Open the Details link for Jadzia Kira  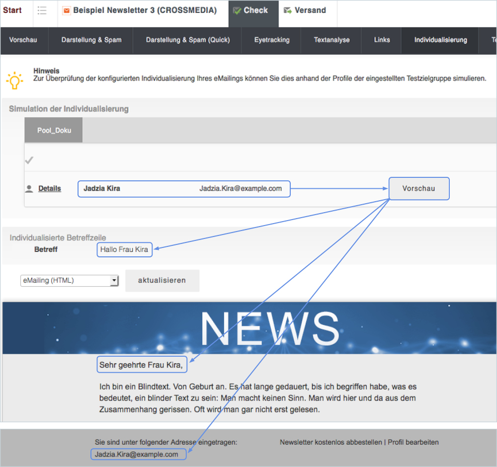(50, 189)
